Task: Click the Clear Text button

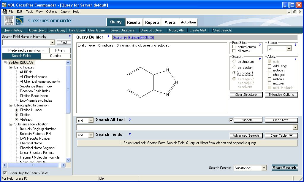Action: 281,120
